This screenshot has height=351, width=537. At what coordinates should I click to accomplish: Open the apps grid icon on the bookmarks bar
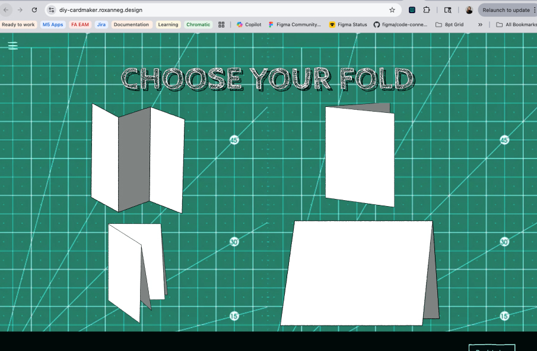coord(221,24)
